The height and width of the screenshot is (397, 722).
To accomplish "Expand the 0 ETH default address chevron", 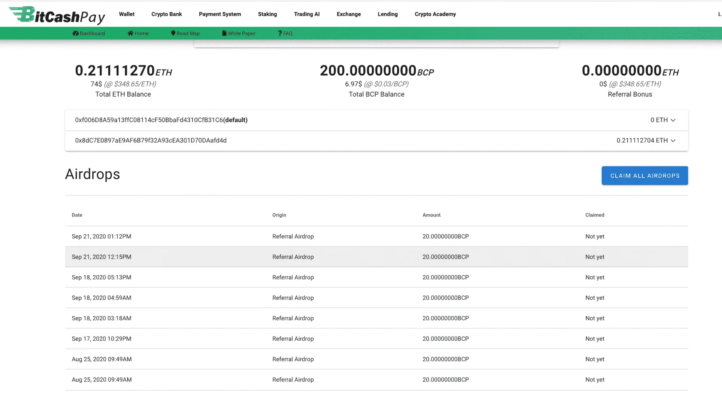I will coord(673,120).
